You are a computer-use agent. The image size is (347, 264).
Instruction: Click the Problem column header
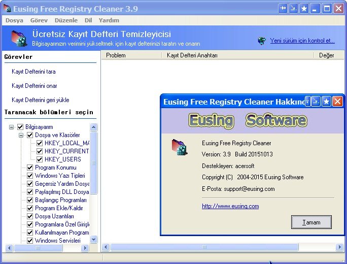pos(131,55)
